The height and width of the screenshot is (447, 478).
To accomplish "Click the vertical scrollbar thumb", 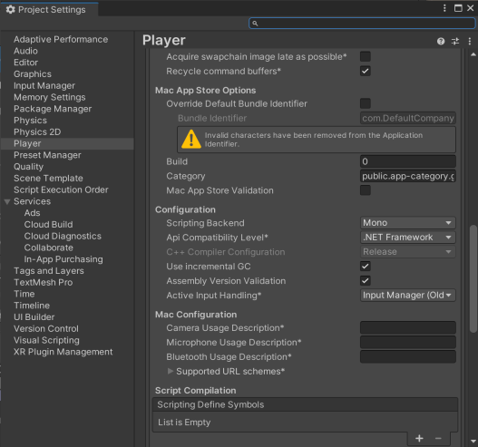I will click(473, 278).
